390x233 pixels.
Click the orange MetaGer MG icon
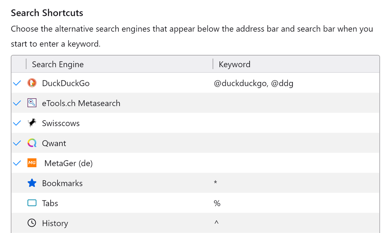pyautogui.click(x=32, y=163)
